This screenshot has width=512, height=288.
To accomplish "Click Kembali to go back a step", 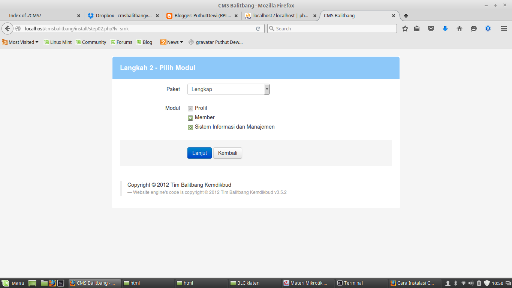I will tap(228, 153).
